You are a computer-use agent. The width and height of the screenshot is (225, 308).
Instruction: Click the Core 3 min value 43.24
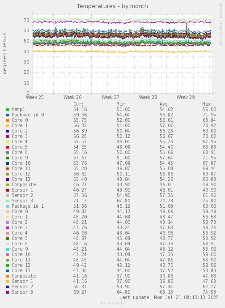click(x=123, y=228)
